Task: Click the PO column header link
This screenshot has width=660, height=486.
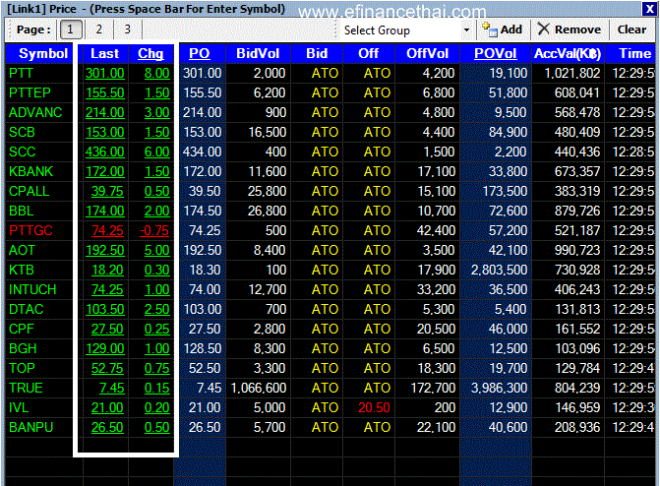Action: [199, 53]
